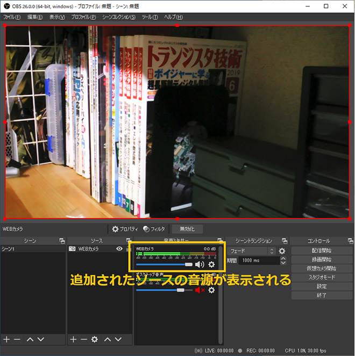
Task: Toggle スタジオモード
Action: coord(322,277)
